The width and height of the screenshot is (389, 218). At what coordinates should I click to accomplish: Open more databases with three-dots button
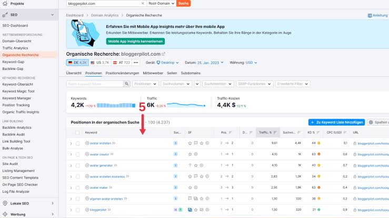pos(136,63)
